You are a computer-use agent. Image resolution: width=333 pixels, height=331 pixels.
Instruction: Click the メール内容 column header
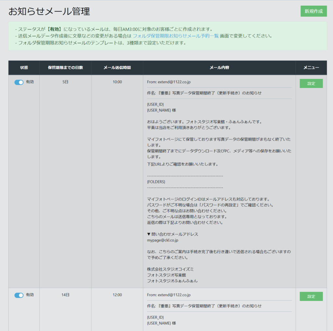219,68
